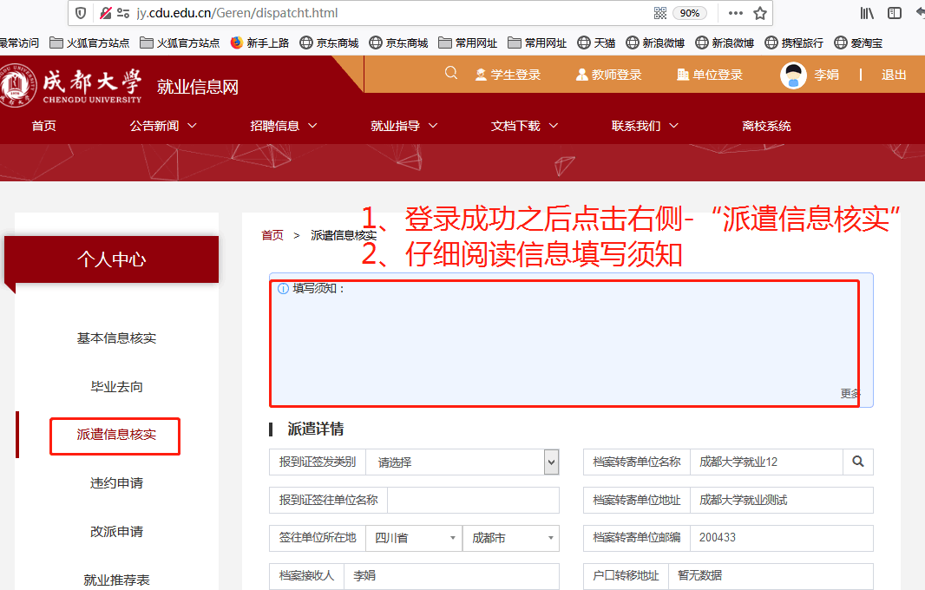Open the 携程旅行 bookmark
The height and width of the screenshot is (590, 925).
pyautogui.click(x=794, y=43)
